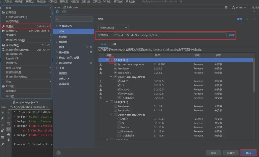Expand the 编辑器 settings category
This screenshot has width=259, height=157.
(x=57, y=42)
